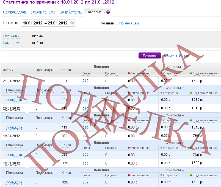Select the По дням grouping
The width and height of the screenshot is (221, 187).
click(107, 23)
